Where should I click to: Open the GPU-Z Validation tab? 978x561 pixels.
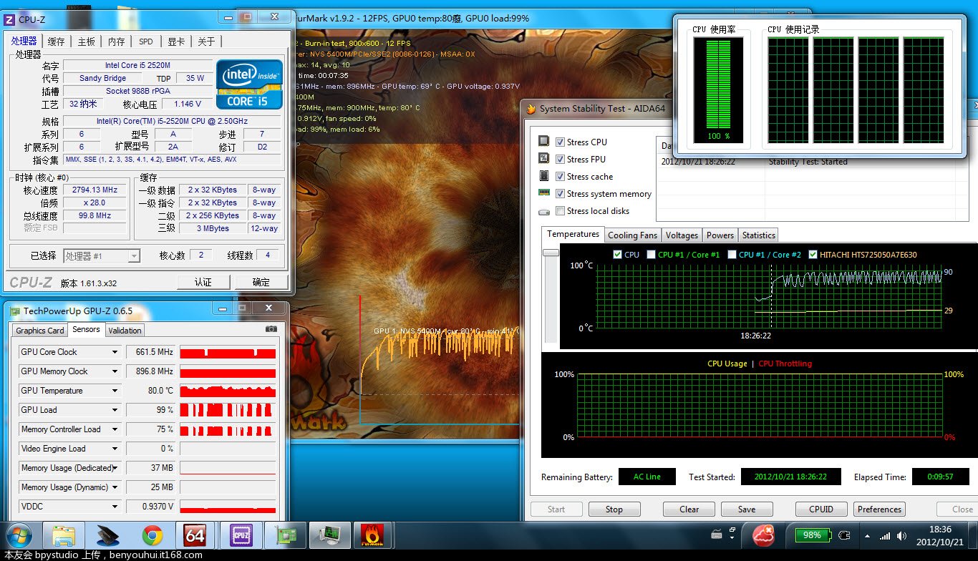click(x=125, y=330)
